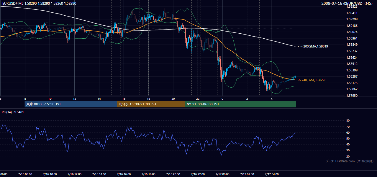
Task: Click RSI scale value 80
Action: [x=348, y=121]
